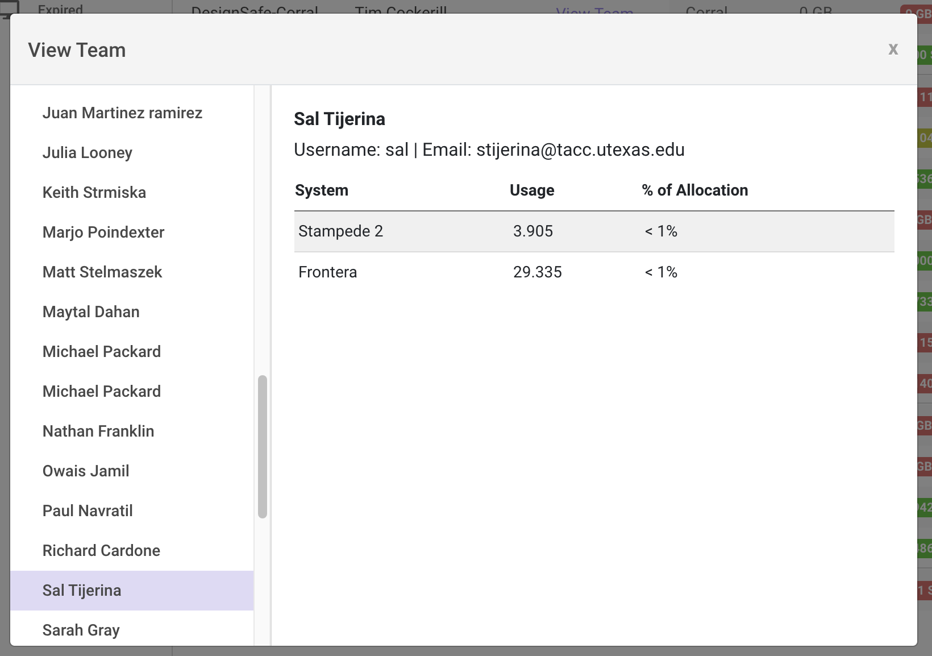Viewport: 932px width, 656px height.
Task: Choose Nathan Franklin from team members
Action: point(98,431)
